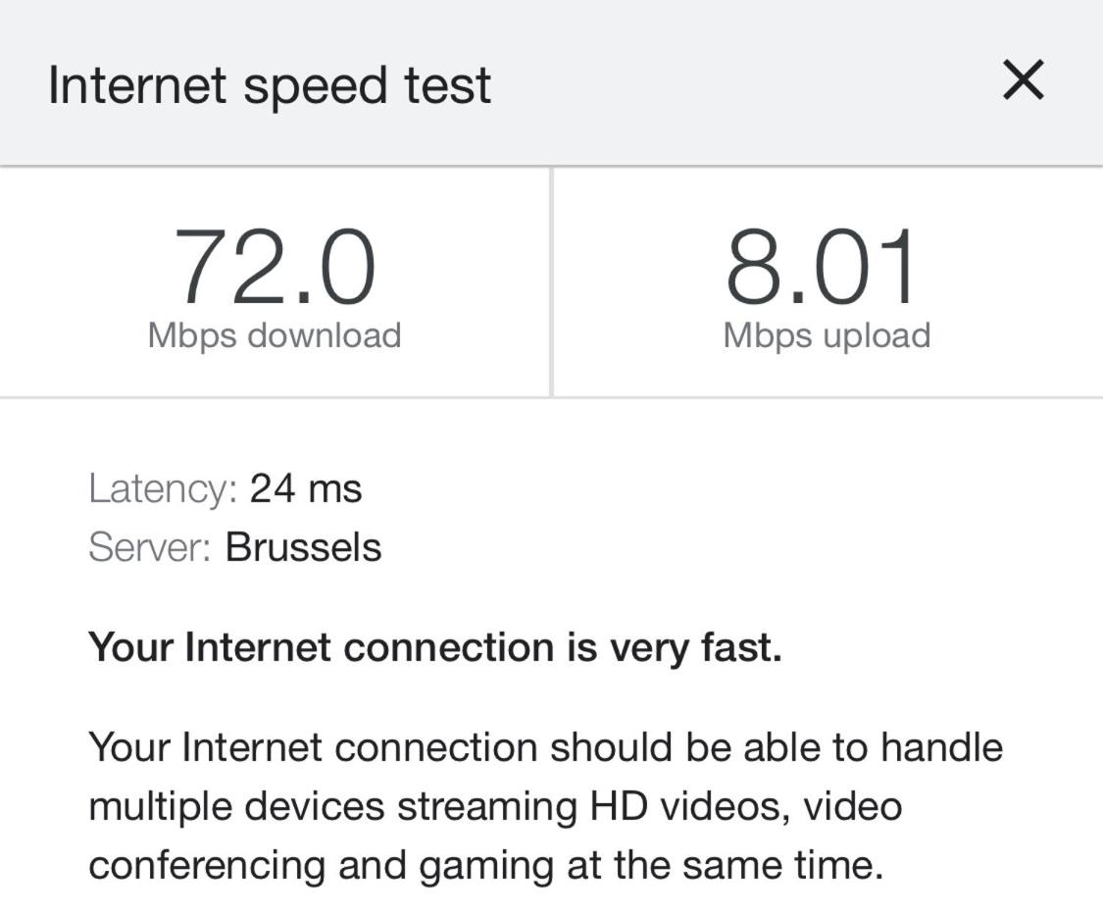Click the divider between download and upload
This screenshot has width=1103, height=915.
(552, 282)
